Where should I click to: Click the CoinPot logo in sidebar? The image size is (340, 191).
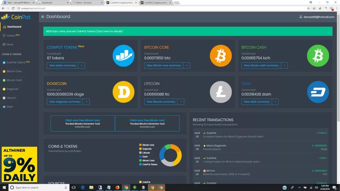click(16, 17)
